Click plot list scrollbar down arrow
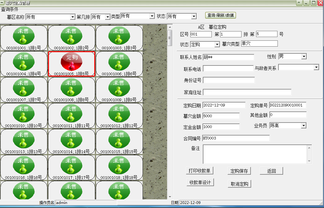 point(170,197)
